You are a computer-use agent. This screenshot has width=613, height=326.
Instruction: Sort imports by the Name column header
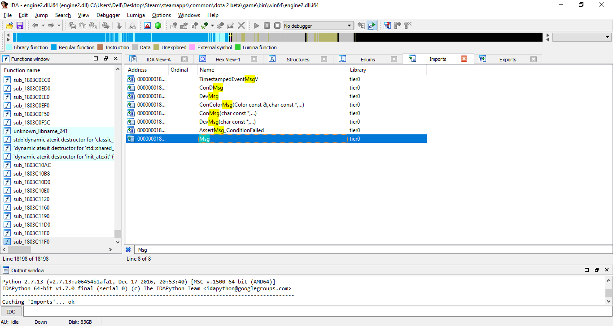click(272, 70)
